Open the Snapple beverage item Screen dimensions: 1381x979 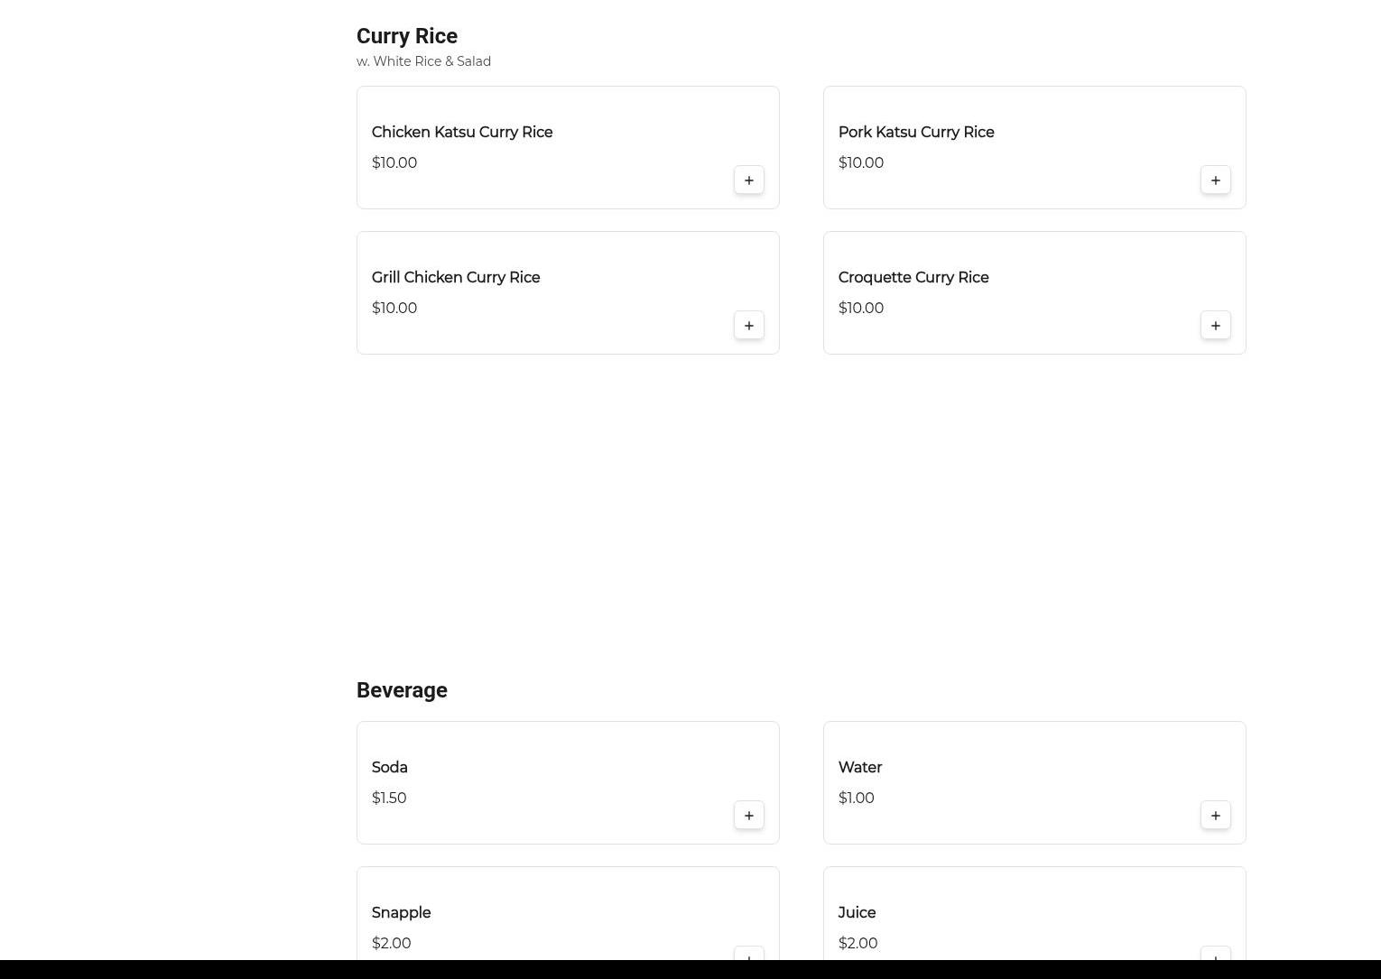(402, 913)
